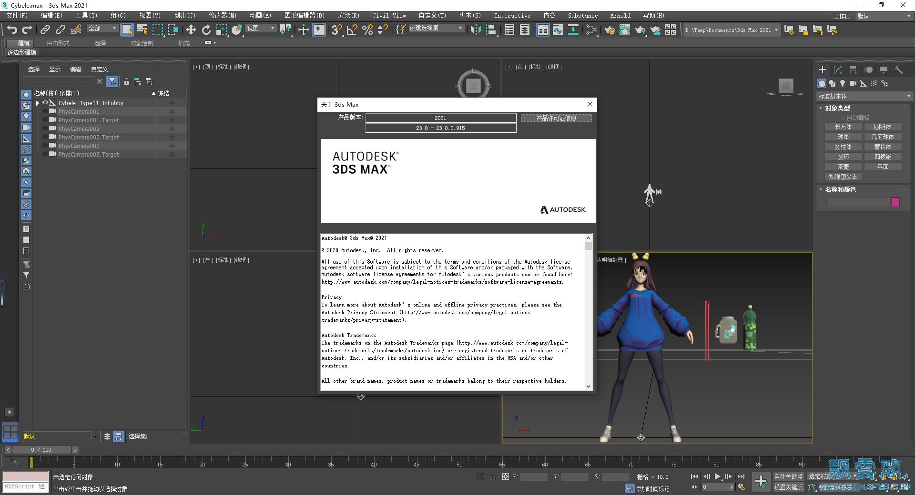Viewport: 915px width, 495px height.
Task: Click the Render Production teapot icon
Action: [x=640, y=30]
